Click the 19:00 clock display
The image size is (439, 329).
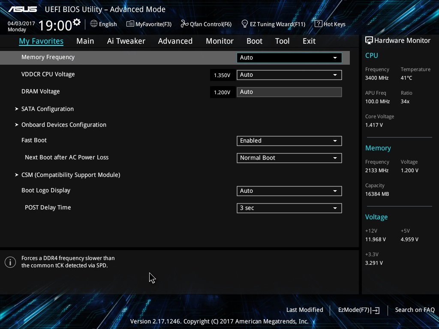click(x=55, y=26)
